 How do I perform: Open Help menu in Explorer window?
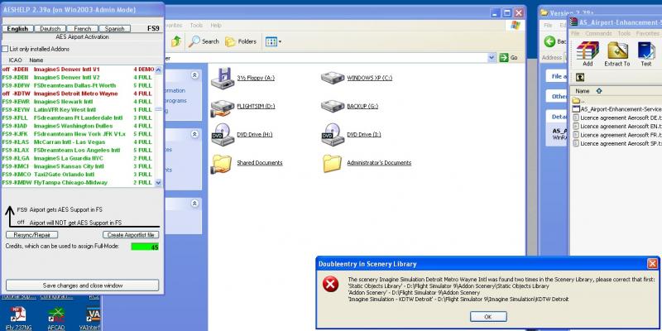[x=216, y=26]
